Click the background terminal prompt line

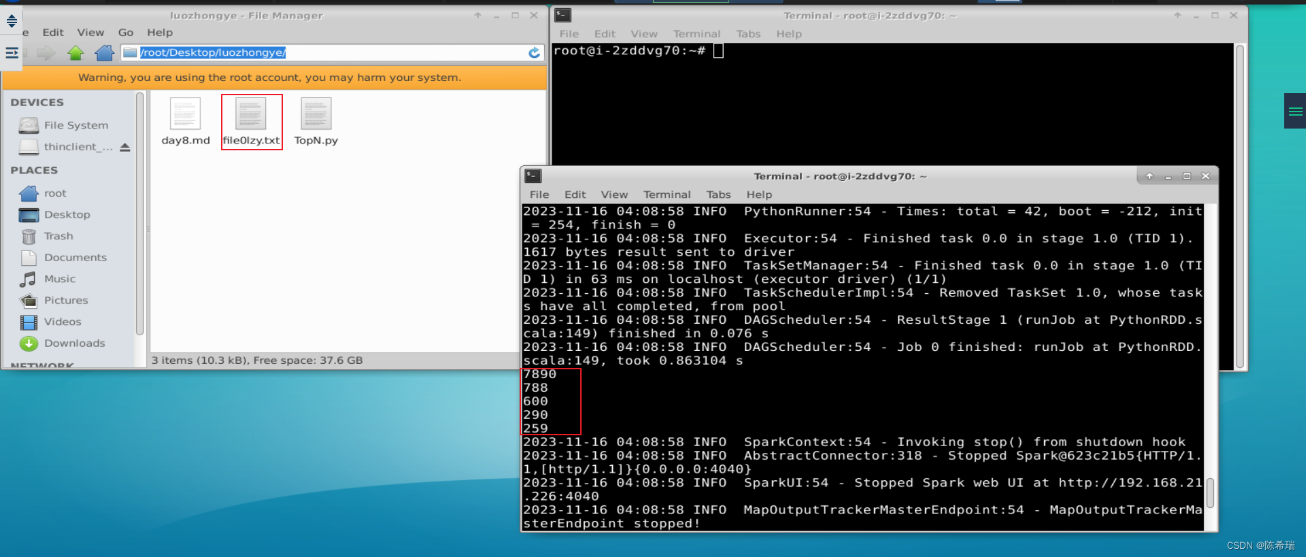(639, 51)
